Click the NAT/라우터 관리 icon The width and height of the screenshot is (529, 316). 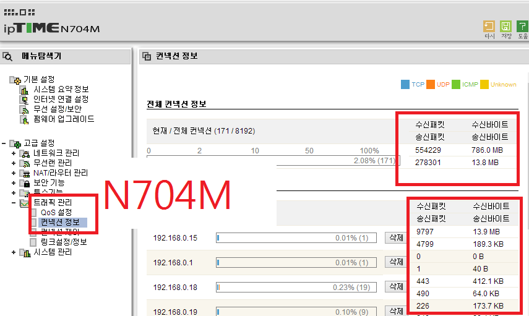pyautogui.click(x=25, y=174)
